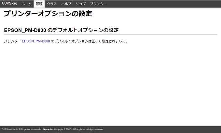The image size is (221, 133).
Task: Click the プリンターオプションの設定 page heading
Action: click(48, 14)
